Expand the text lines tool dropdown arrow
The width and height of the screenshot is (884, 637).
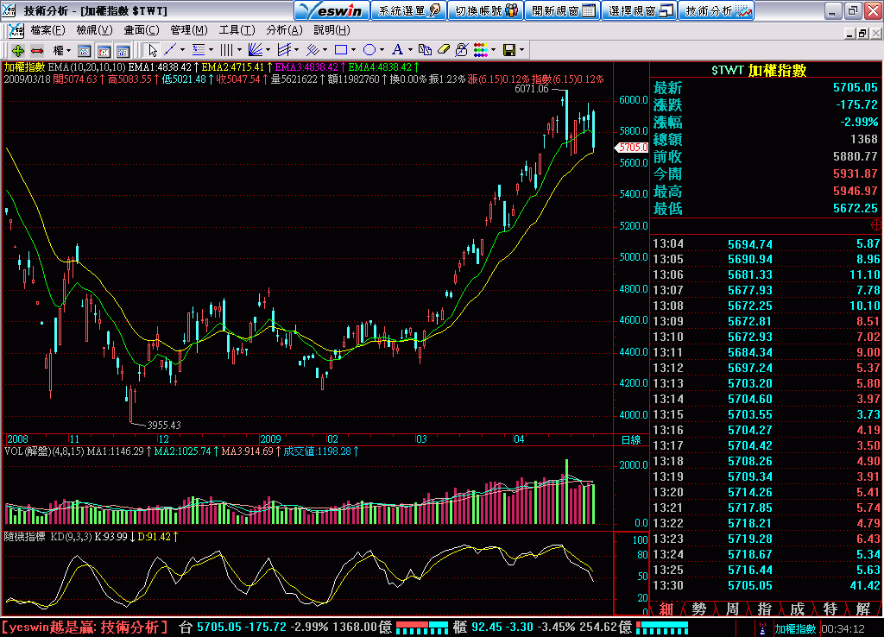click(211, 50)
